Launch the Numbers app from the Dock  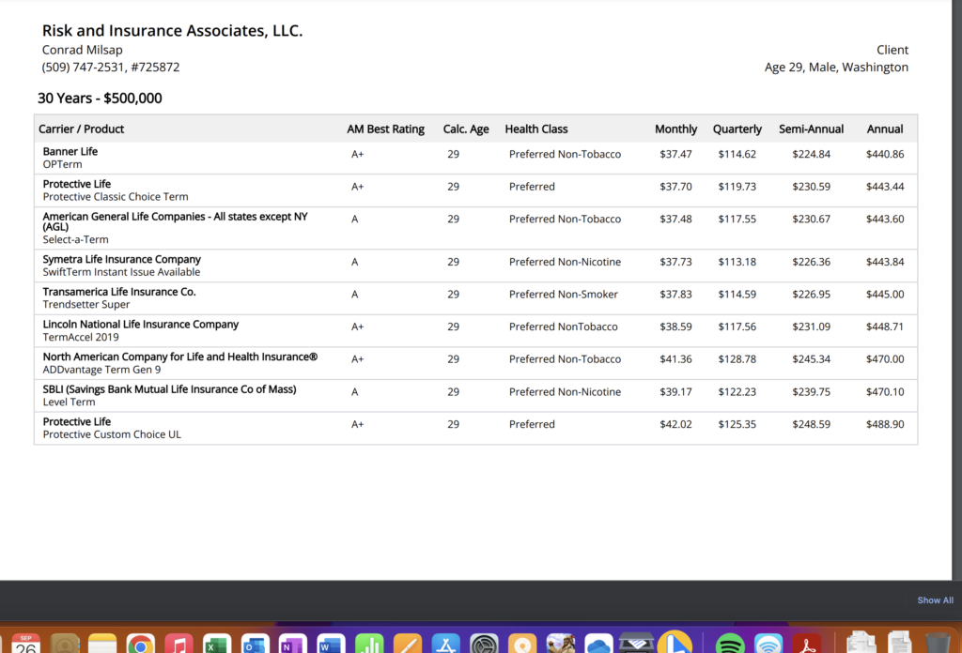pos(368,645)
